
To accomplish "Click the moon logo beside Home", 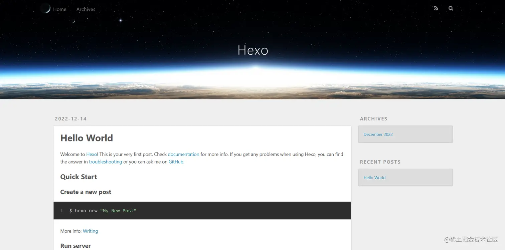I will 45,8.
